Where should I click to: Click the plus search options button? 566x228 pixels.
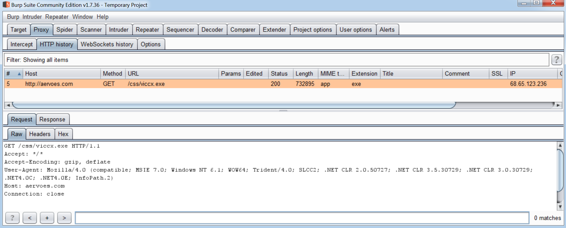pyautogui.click(x=47, y=218)
